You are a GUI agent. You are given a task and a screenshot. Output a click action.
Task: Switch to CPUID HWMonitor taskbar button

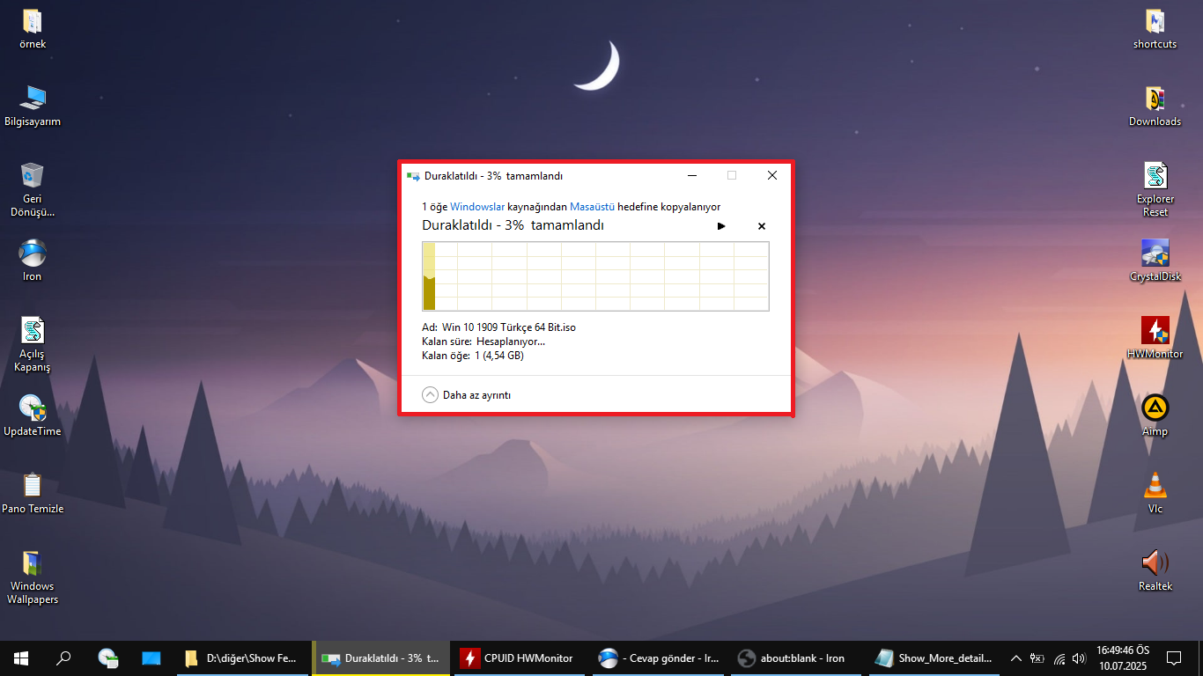pyautogui.click(x=520, y=658)
